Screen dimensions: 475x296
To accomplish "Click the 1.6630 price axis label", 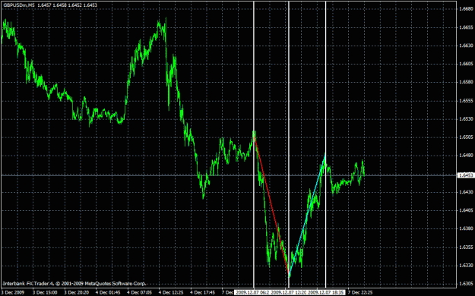I will [x=466, y=46].
